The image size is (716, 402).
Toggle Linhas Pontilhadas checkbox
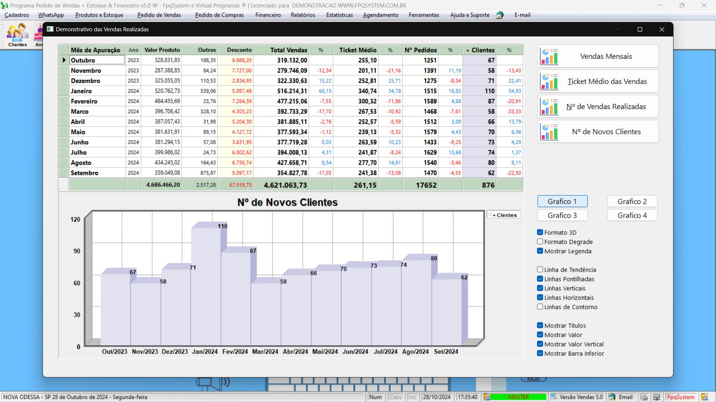[x=540, y=279]
